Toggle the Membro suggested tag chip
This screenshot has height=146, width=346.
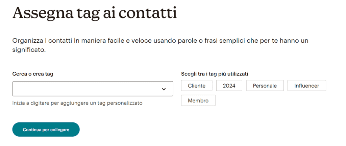tap(198, 101)
